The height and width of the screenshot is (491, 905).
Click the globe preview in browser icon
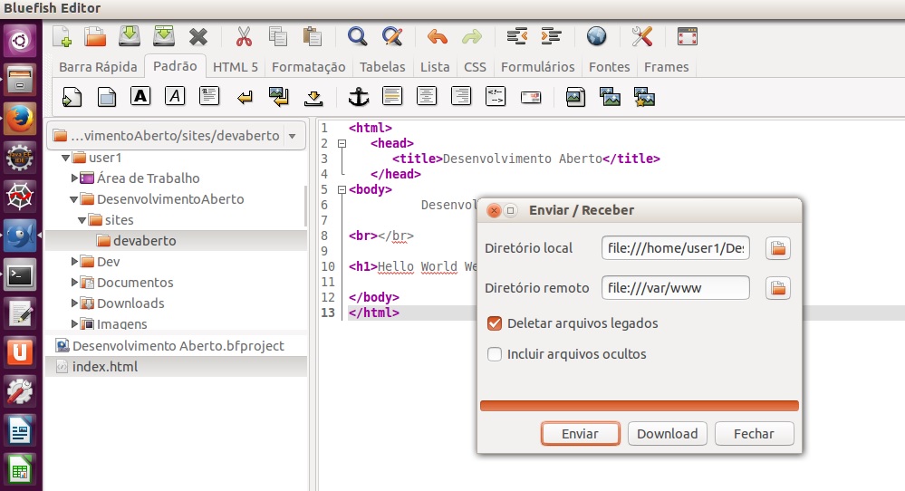[x=595, y=36]
